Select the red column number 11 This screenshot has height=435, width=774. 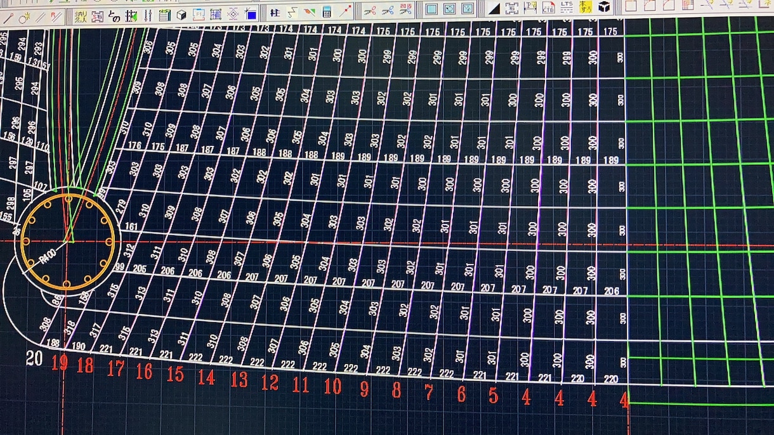(x=300, y=385)
